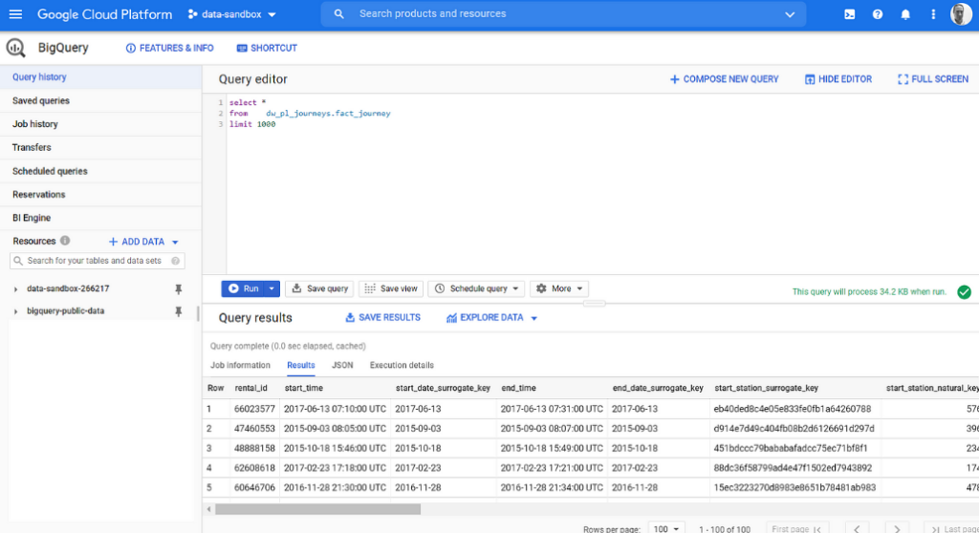
Task: Activate Cloud Shell terminal icon
Action: click(x=849, y=14)
